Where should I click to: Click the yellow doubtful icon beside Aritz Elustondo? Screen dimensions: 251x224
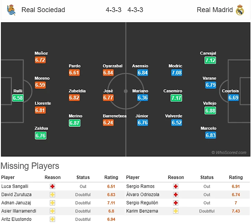click(53, 219)
